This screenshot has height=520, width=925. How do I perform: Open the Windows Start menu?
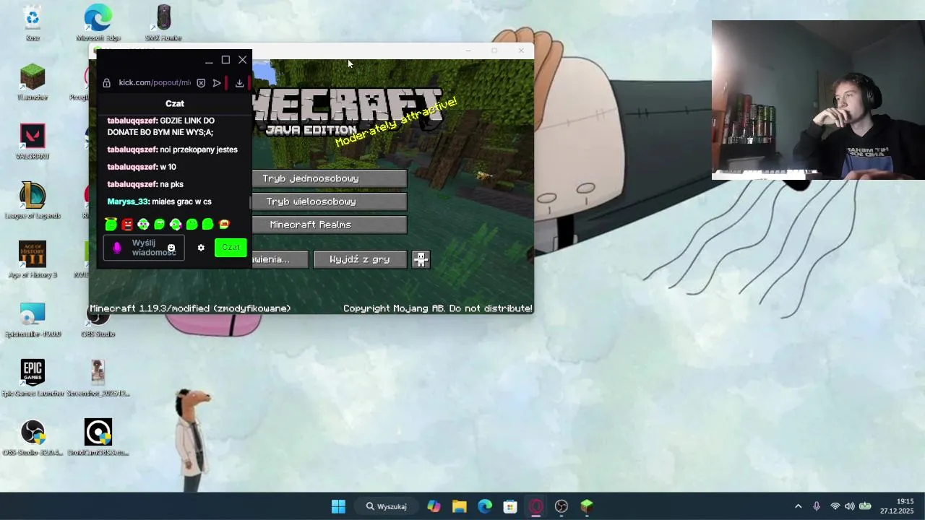pyautogui.click(x=338, y=506)
